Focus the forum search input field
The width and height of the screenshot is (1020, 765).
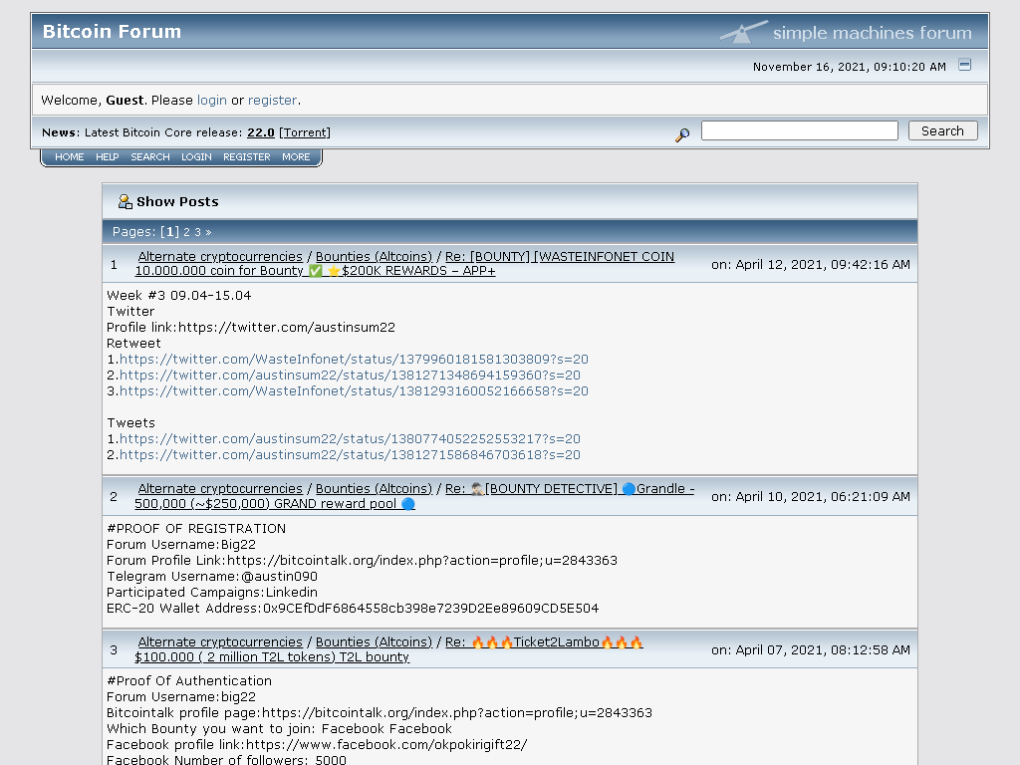pyautogui.click(x=800, y=130)
